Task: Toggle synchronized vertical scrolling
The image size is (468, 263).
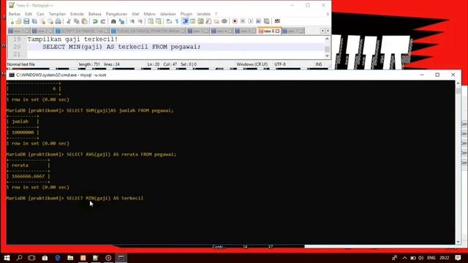Action: (x=151, y=21)
